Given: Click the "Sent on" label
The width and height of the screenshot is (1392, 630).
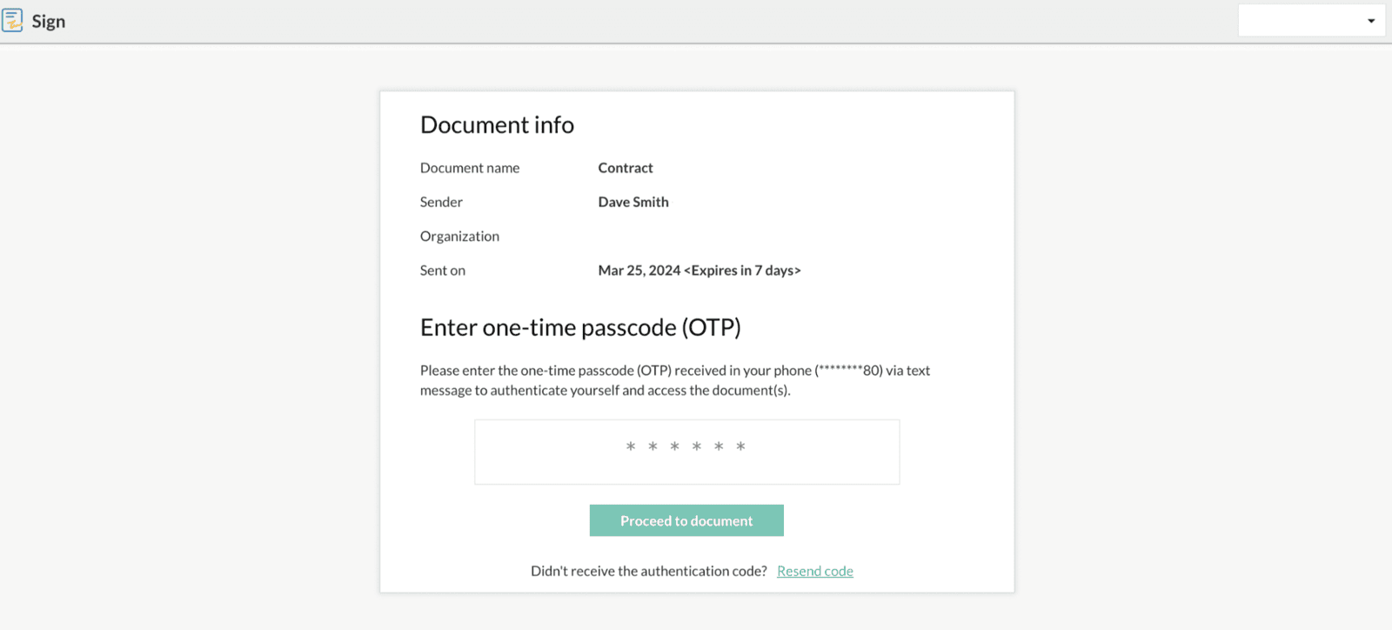Looking at the screenshot, I should [x=443, y=271].
